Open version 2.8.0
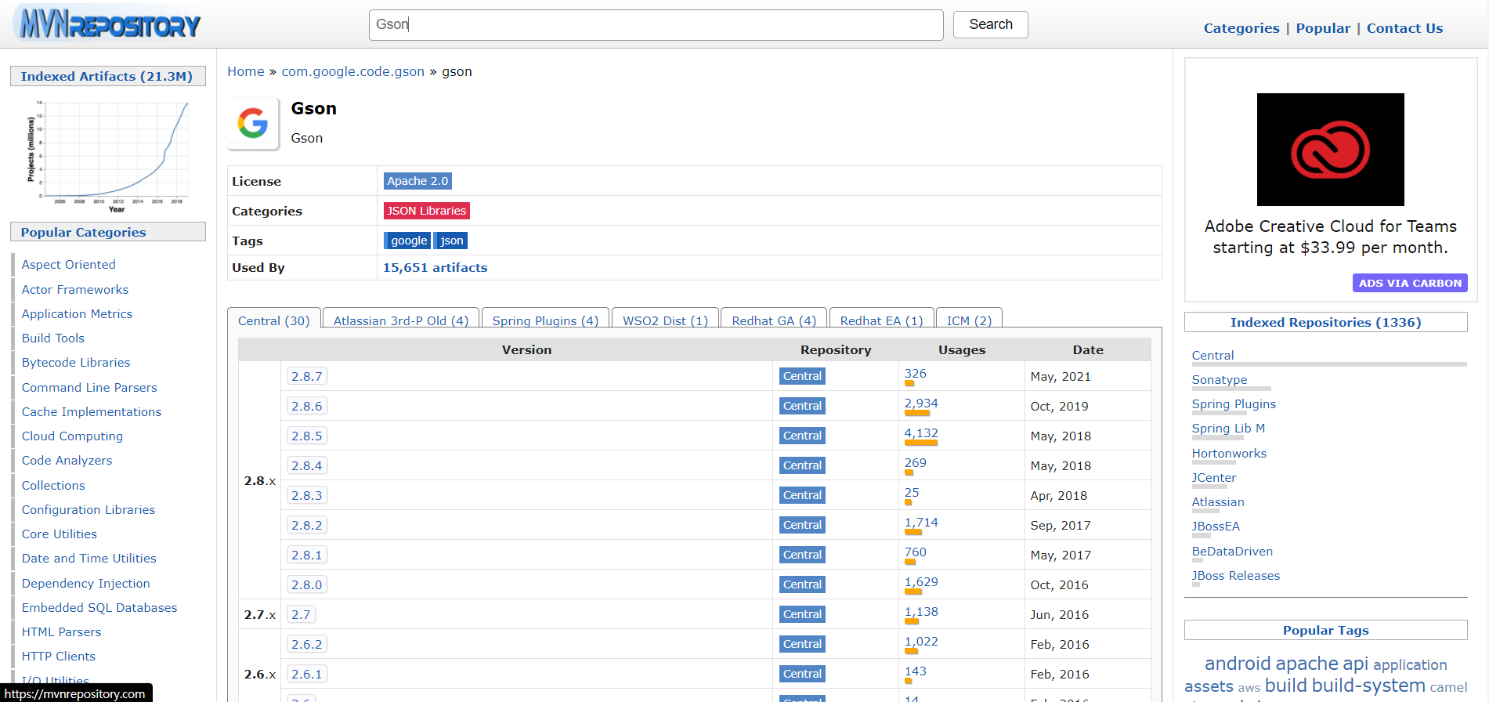The height and width of the screenshot is (702, 1489). click(x=307, y=584)
